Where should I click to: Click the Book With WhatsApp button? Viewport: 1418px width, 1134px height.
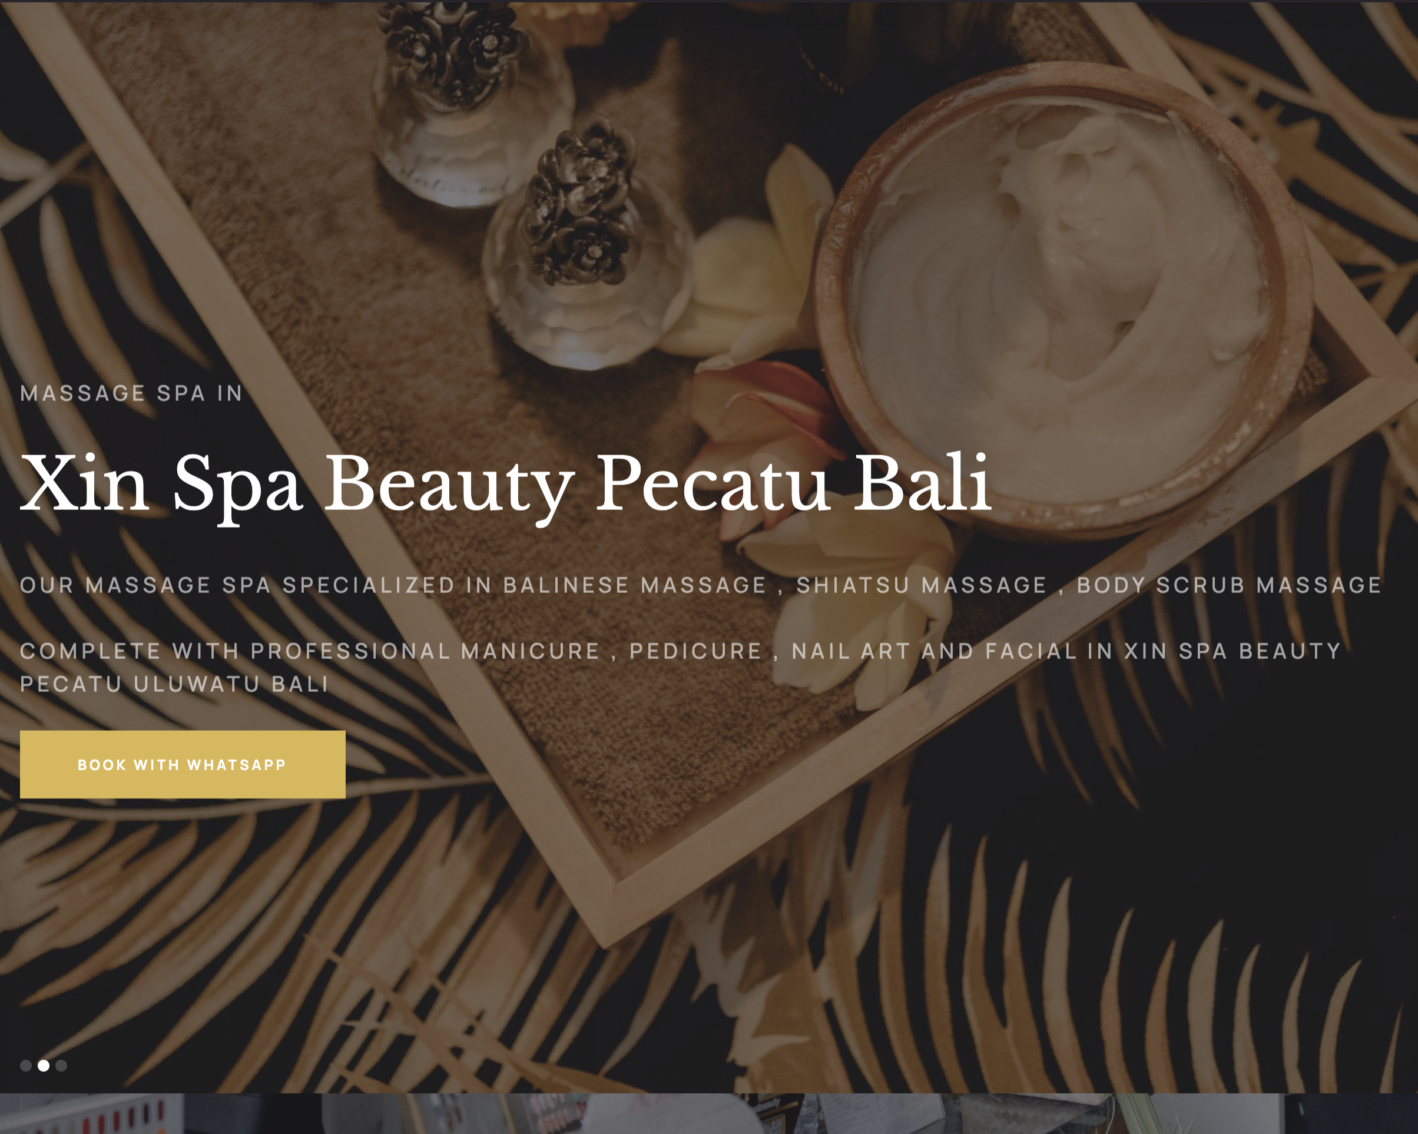[x=182, y=764]
